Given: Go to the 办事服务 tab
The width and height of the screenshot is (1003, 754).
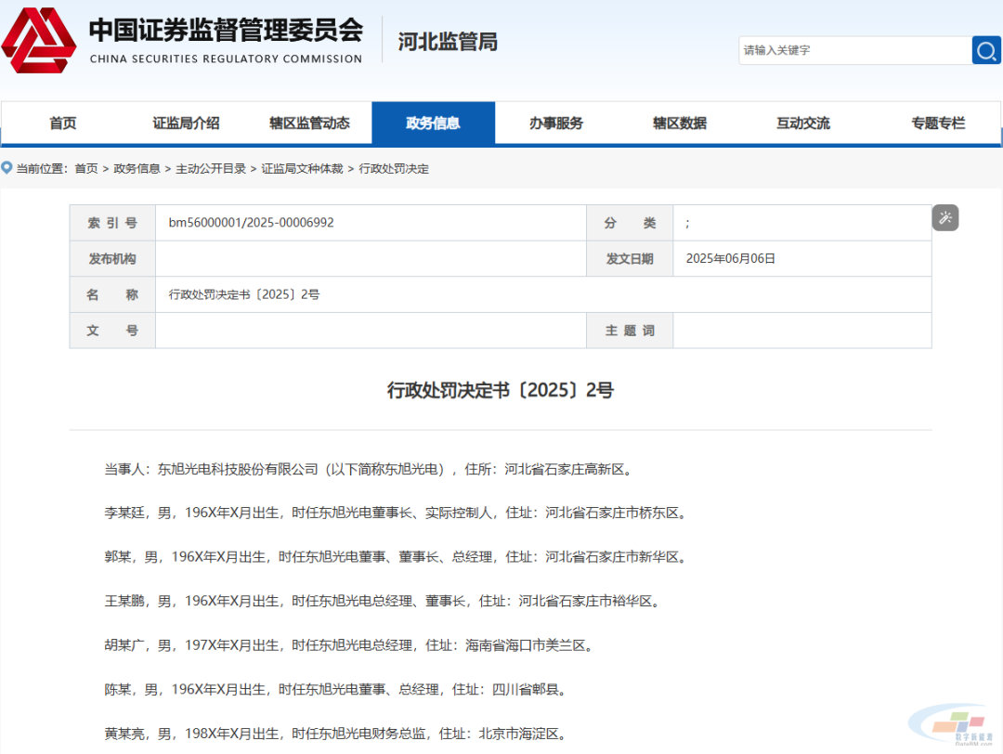Looking at the screenshot, I should [556, 123].
